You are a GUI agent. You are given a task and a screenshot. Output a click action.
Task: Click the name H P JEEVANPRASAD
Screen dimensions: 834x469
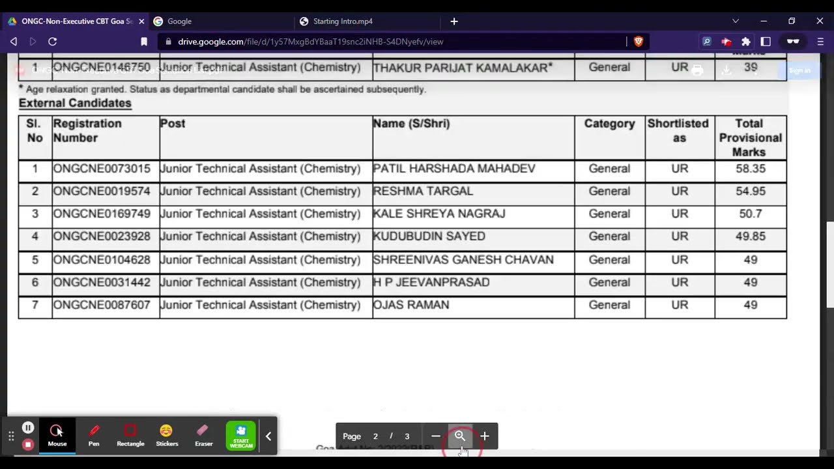[x=431, y=283]
